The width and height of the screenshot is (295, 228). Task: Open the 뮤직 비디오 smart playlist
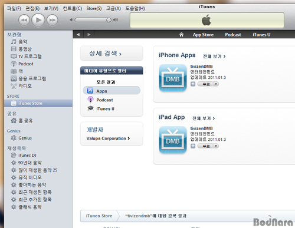(38, 177)
